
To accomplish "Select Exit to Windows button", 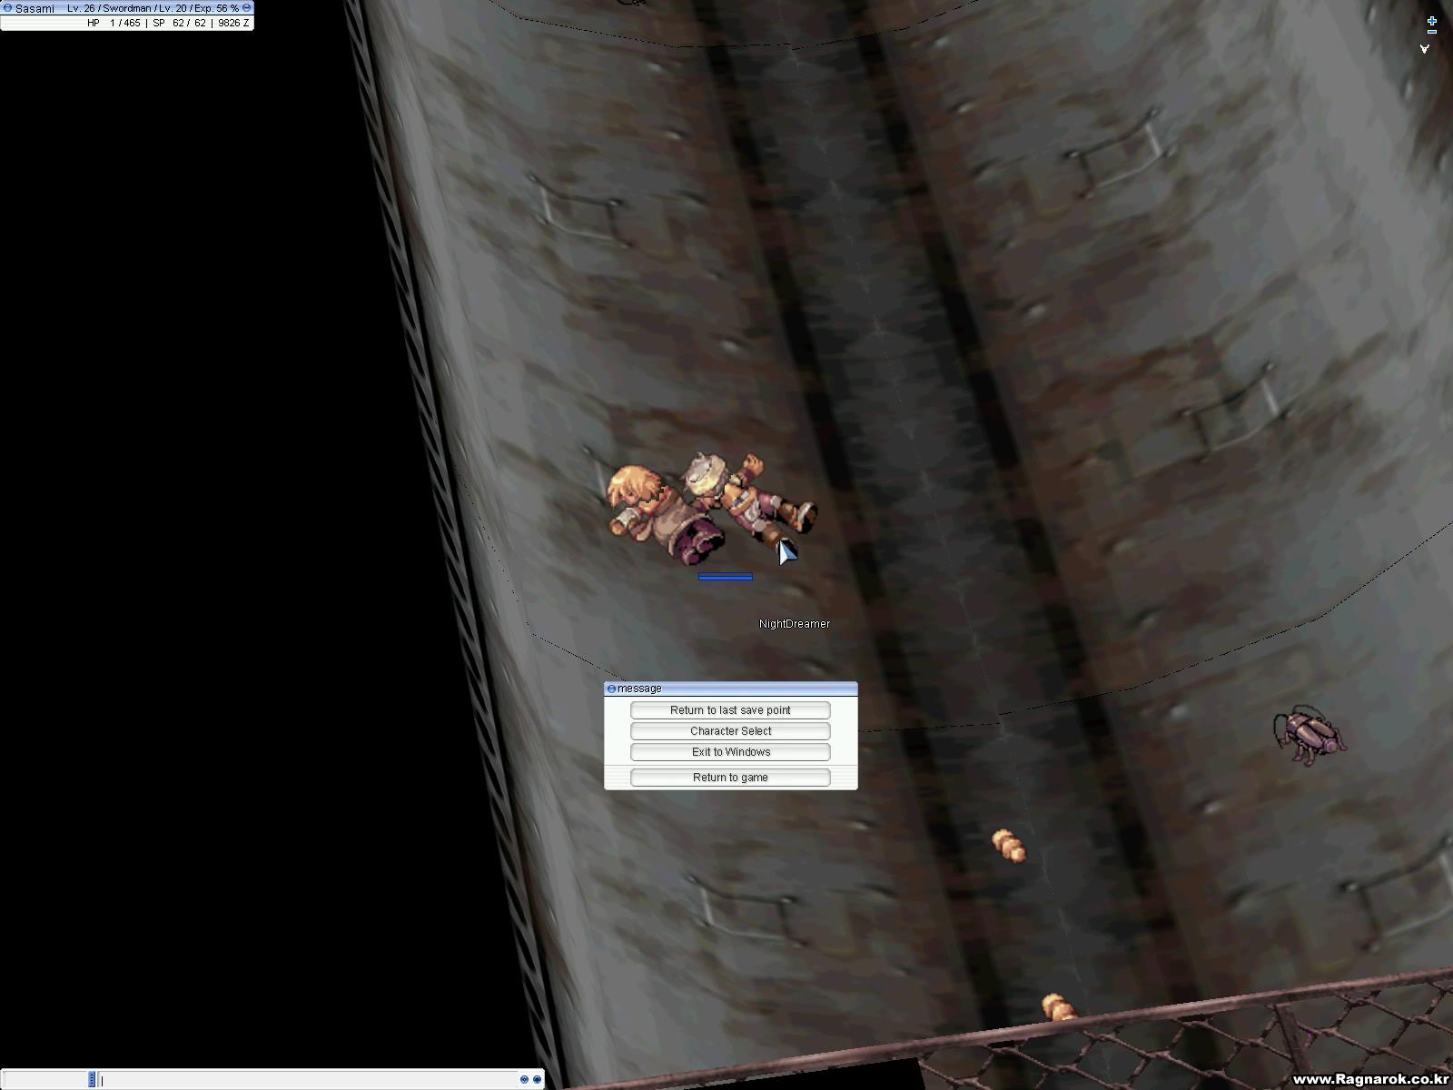I will [730, 752].
